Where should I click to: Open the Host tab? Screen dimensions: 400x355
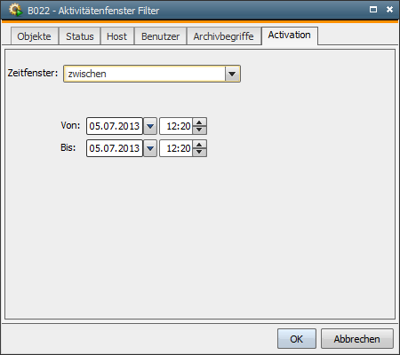[117, 36]
